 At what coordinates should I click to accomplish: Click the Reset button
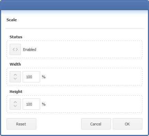[21, 124]
